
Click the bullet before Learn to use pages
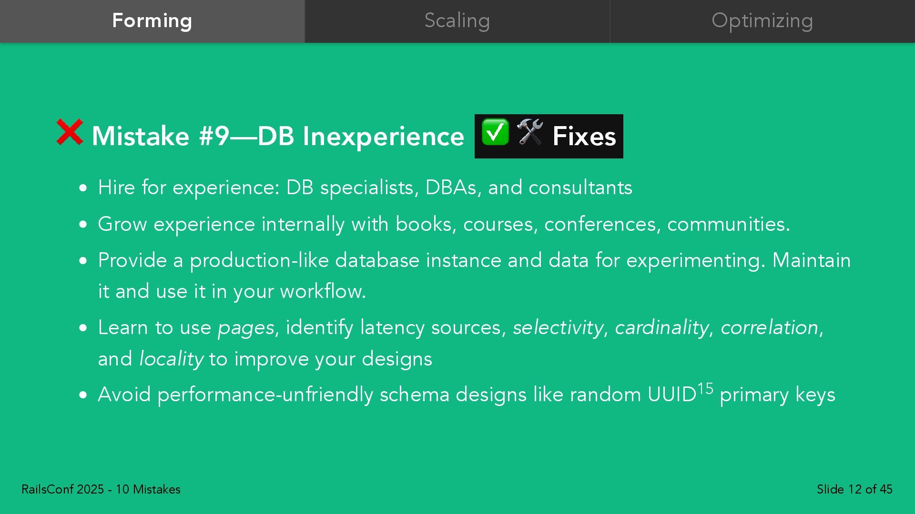tap(83, 328)
